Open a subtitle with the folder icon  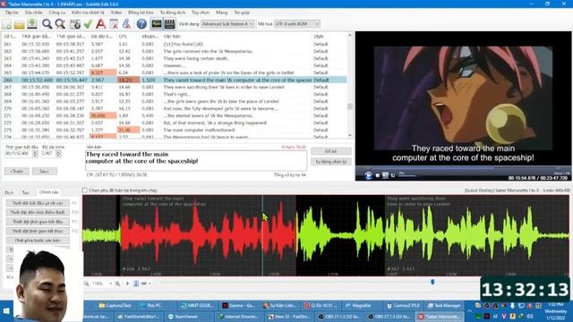pyautogui.click(x=19, y=24)
